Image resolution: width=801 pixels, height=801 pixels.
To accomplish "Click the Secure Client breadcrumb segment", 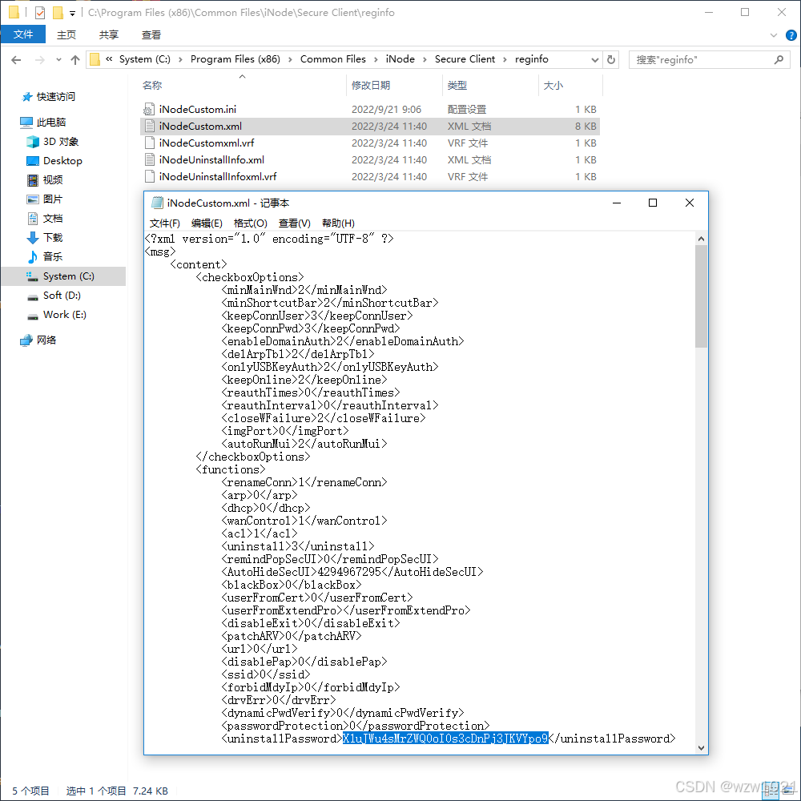I will (x=465, y=59).
